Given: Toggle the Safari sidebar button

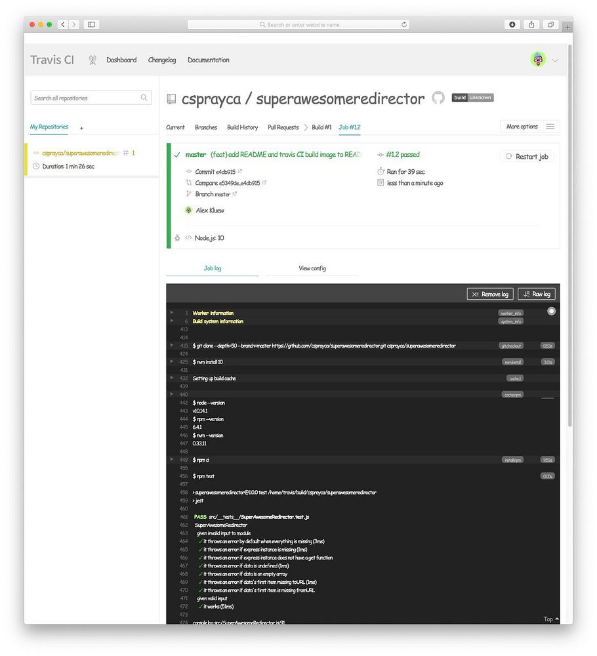Looking at the screenshot, I should (91, 24).
